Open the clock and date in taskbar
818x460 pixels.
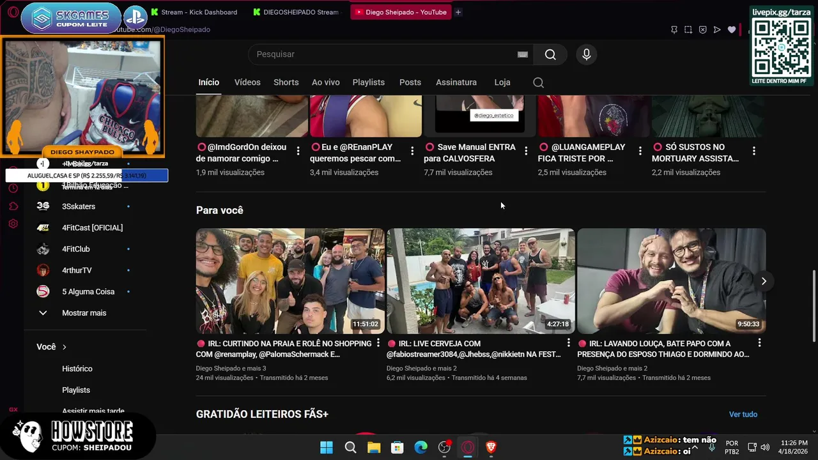click(794, 447)
